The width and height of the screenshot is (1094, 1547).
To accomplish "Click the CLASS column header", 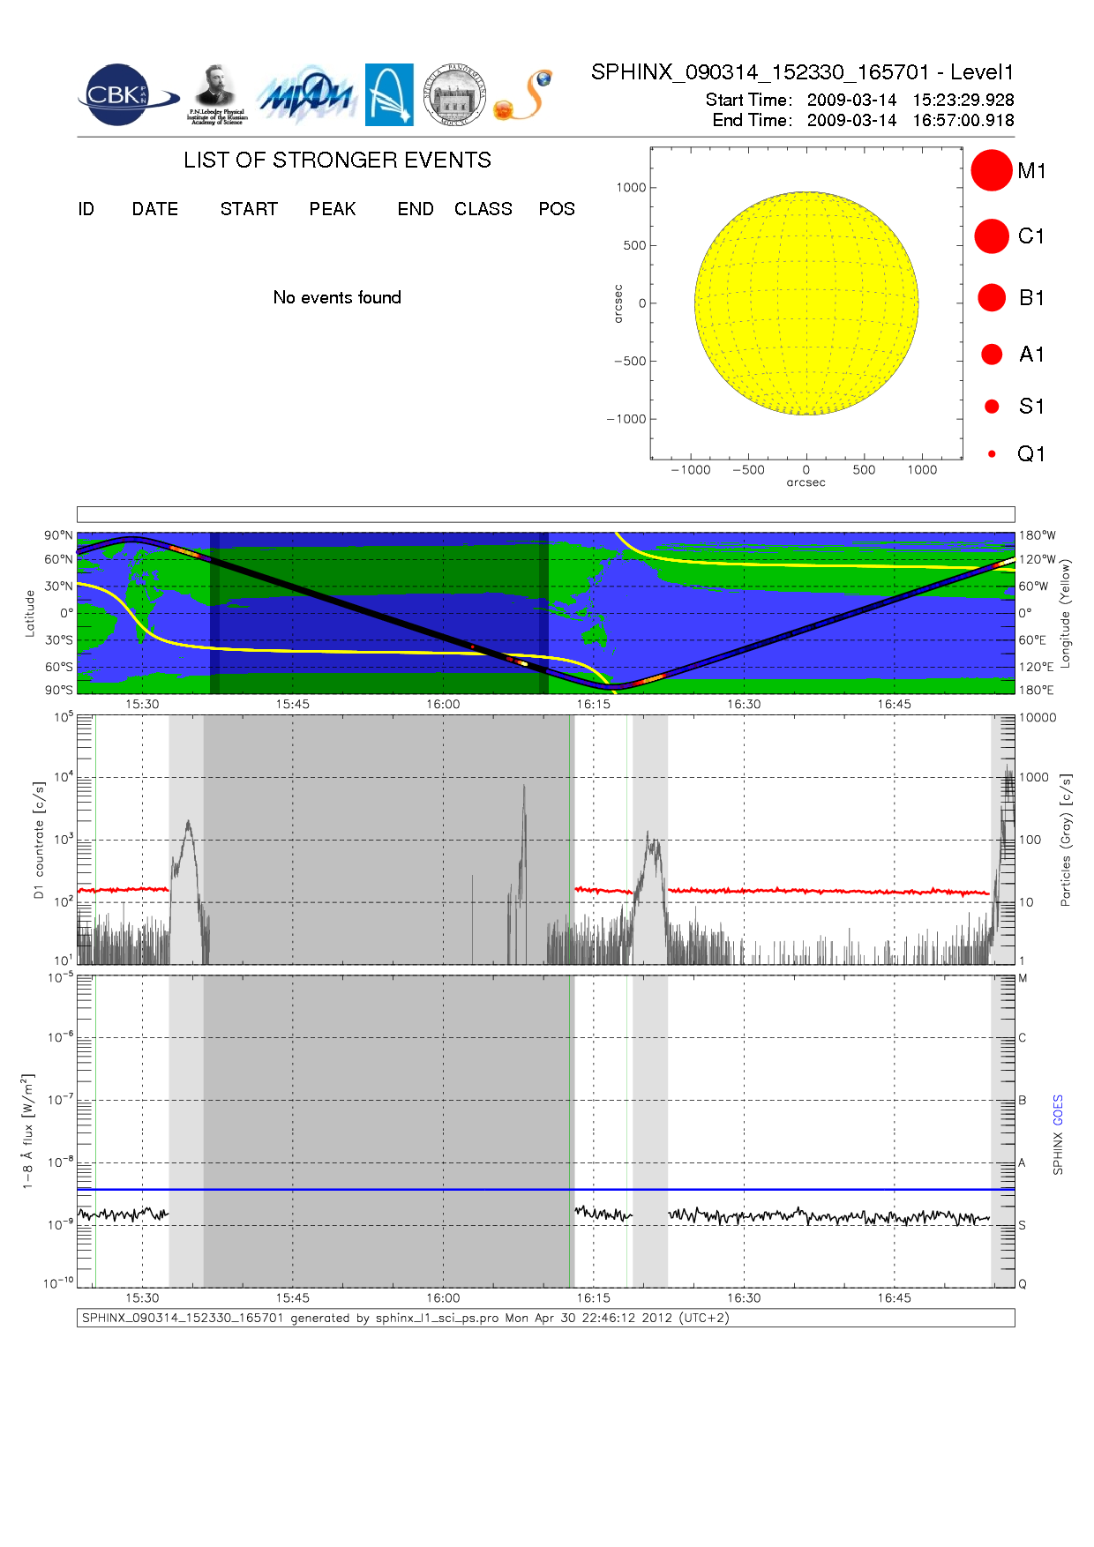I will pos(483,209).
